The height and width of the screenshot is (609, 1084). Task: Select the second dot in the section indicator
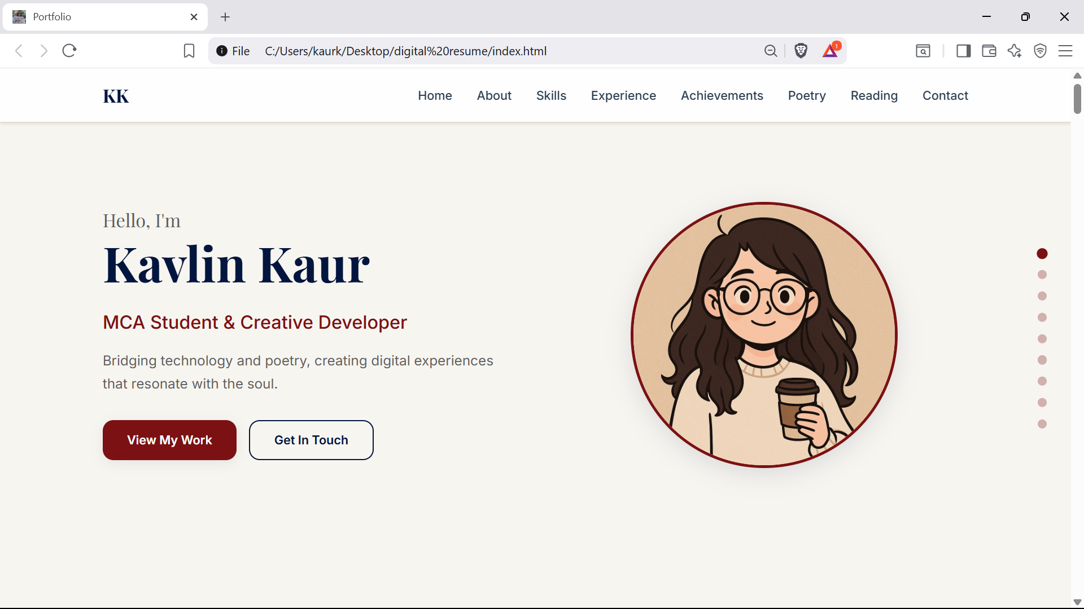click(1042, 275)
